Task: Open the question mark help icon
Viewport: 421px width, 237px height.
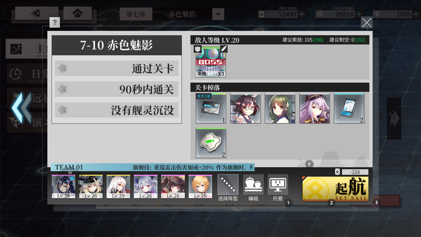Action: [55, 22]
